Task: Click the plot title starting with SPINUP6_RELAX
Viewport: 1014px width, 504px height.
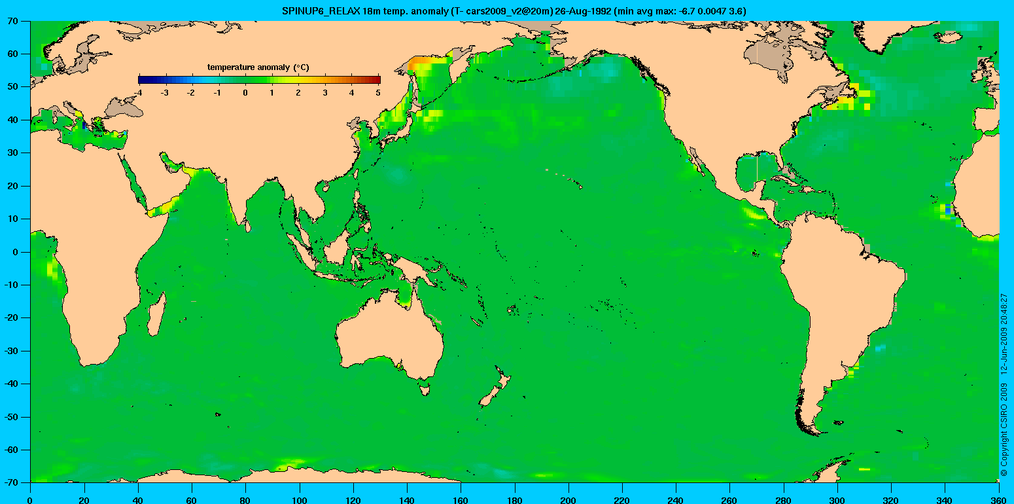Action: [514, 11]
